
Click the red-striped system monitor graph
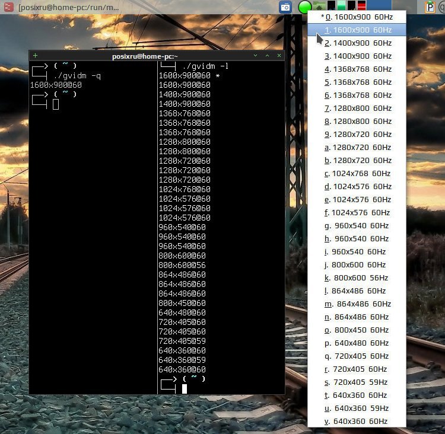(361, 5)
